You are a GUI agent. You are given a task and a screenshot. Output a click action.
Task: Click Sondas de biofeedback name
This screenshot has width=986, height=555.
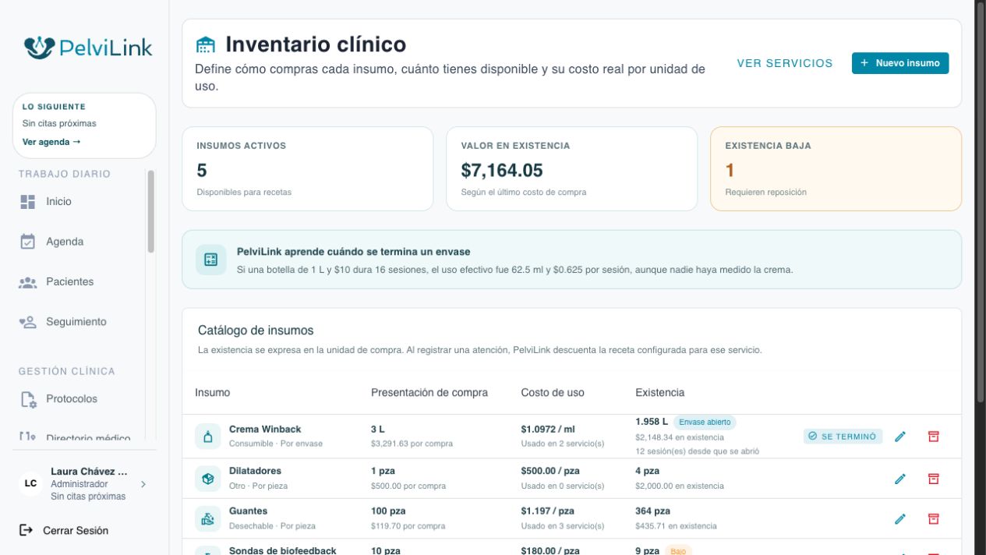click(x=283, y=550)
